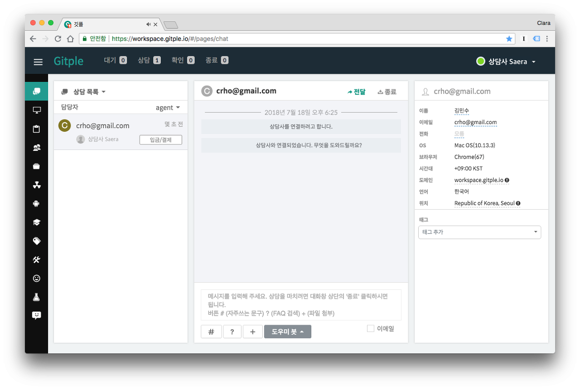Image resolution: width=580 pixels, height=389 pixels.
Task: Open FAQ search using the ? button
Action: (x=232, y=331)
